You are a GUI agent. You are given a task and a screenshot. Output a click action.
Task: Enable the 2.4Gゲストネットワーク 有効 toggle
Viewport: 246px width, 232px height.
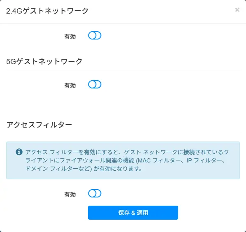pyautogui.click(x=95, y=35)
